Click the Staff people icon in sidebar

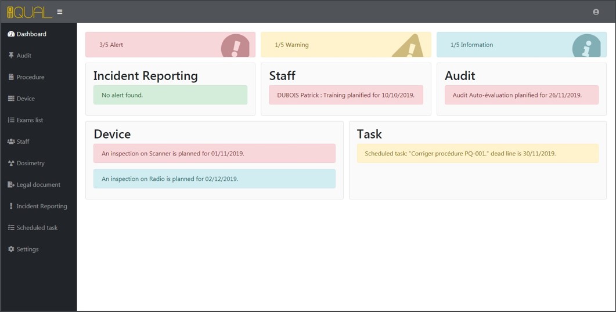[x=11, y=142]
